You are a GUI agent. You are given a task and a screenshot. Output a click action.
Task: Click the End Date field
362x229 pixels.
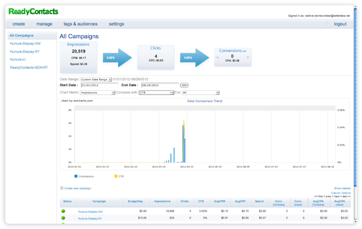tap(160, 86)
